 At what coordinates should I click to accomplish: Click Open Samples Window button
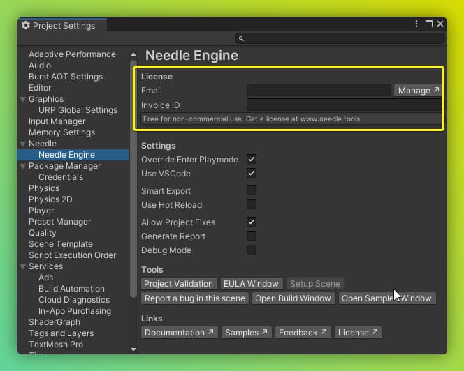pos(386,298)
